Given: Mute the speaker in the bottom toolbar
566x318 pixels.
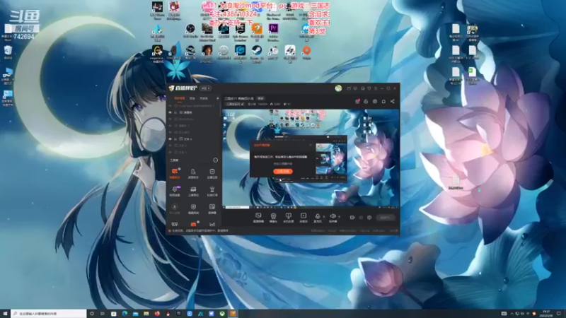Looking at the screenshot, I should tap(333, 217).
